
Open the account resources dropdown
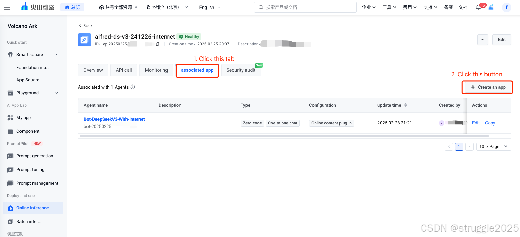click(x=118, y=7)
